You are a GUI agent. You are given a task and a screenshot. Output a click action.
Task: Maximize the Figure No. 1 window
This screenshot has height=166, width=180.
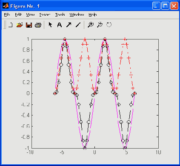165,6
